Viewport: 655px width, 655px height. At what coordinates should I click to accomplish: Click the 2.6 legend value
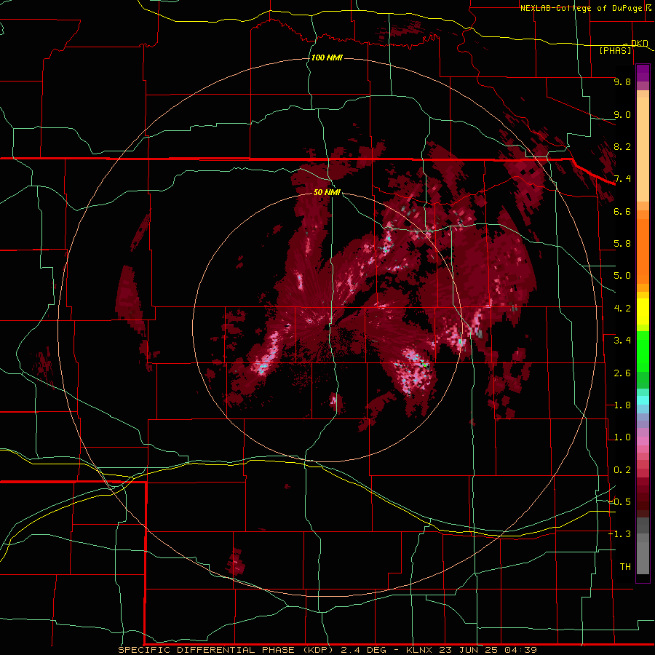point(622,373)
